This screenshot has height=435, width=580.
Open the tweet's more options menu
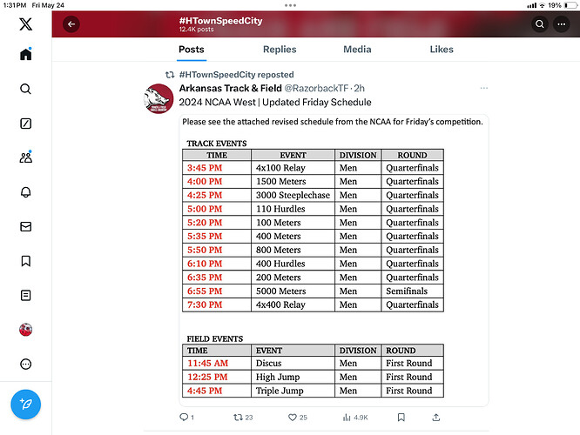coord(484,88)
